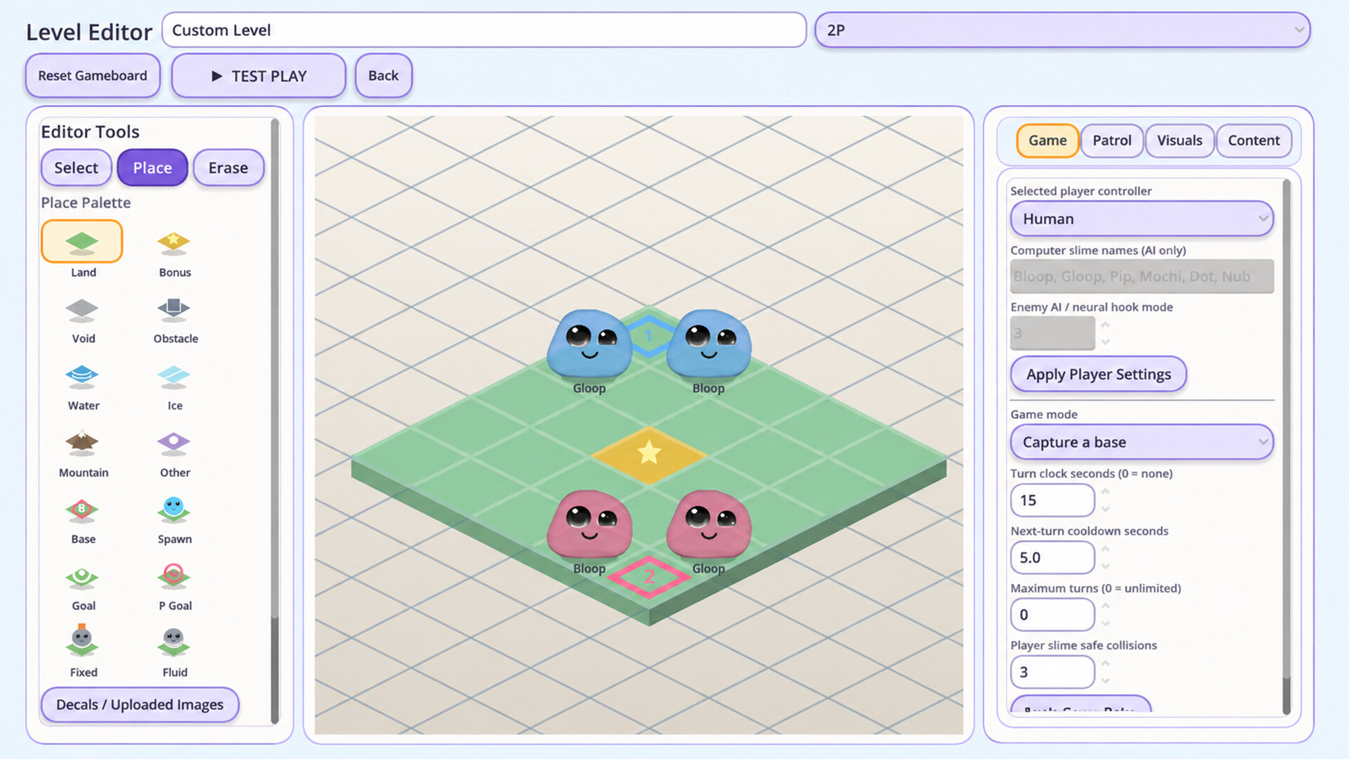The image size is (1349, 759).
Task: Click the Custom Level name field
Action: coord(484,30)
